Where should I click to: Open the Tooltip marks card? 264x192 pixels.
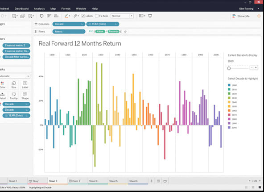coord(14,96)
